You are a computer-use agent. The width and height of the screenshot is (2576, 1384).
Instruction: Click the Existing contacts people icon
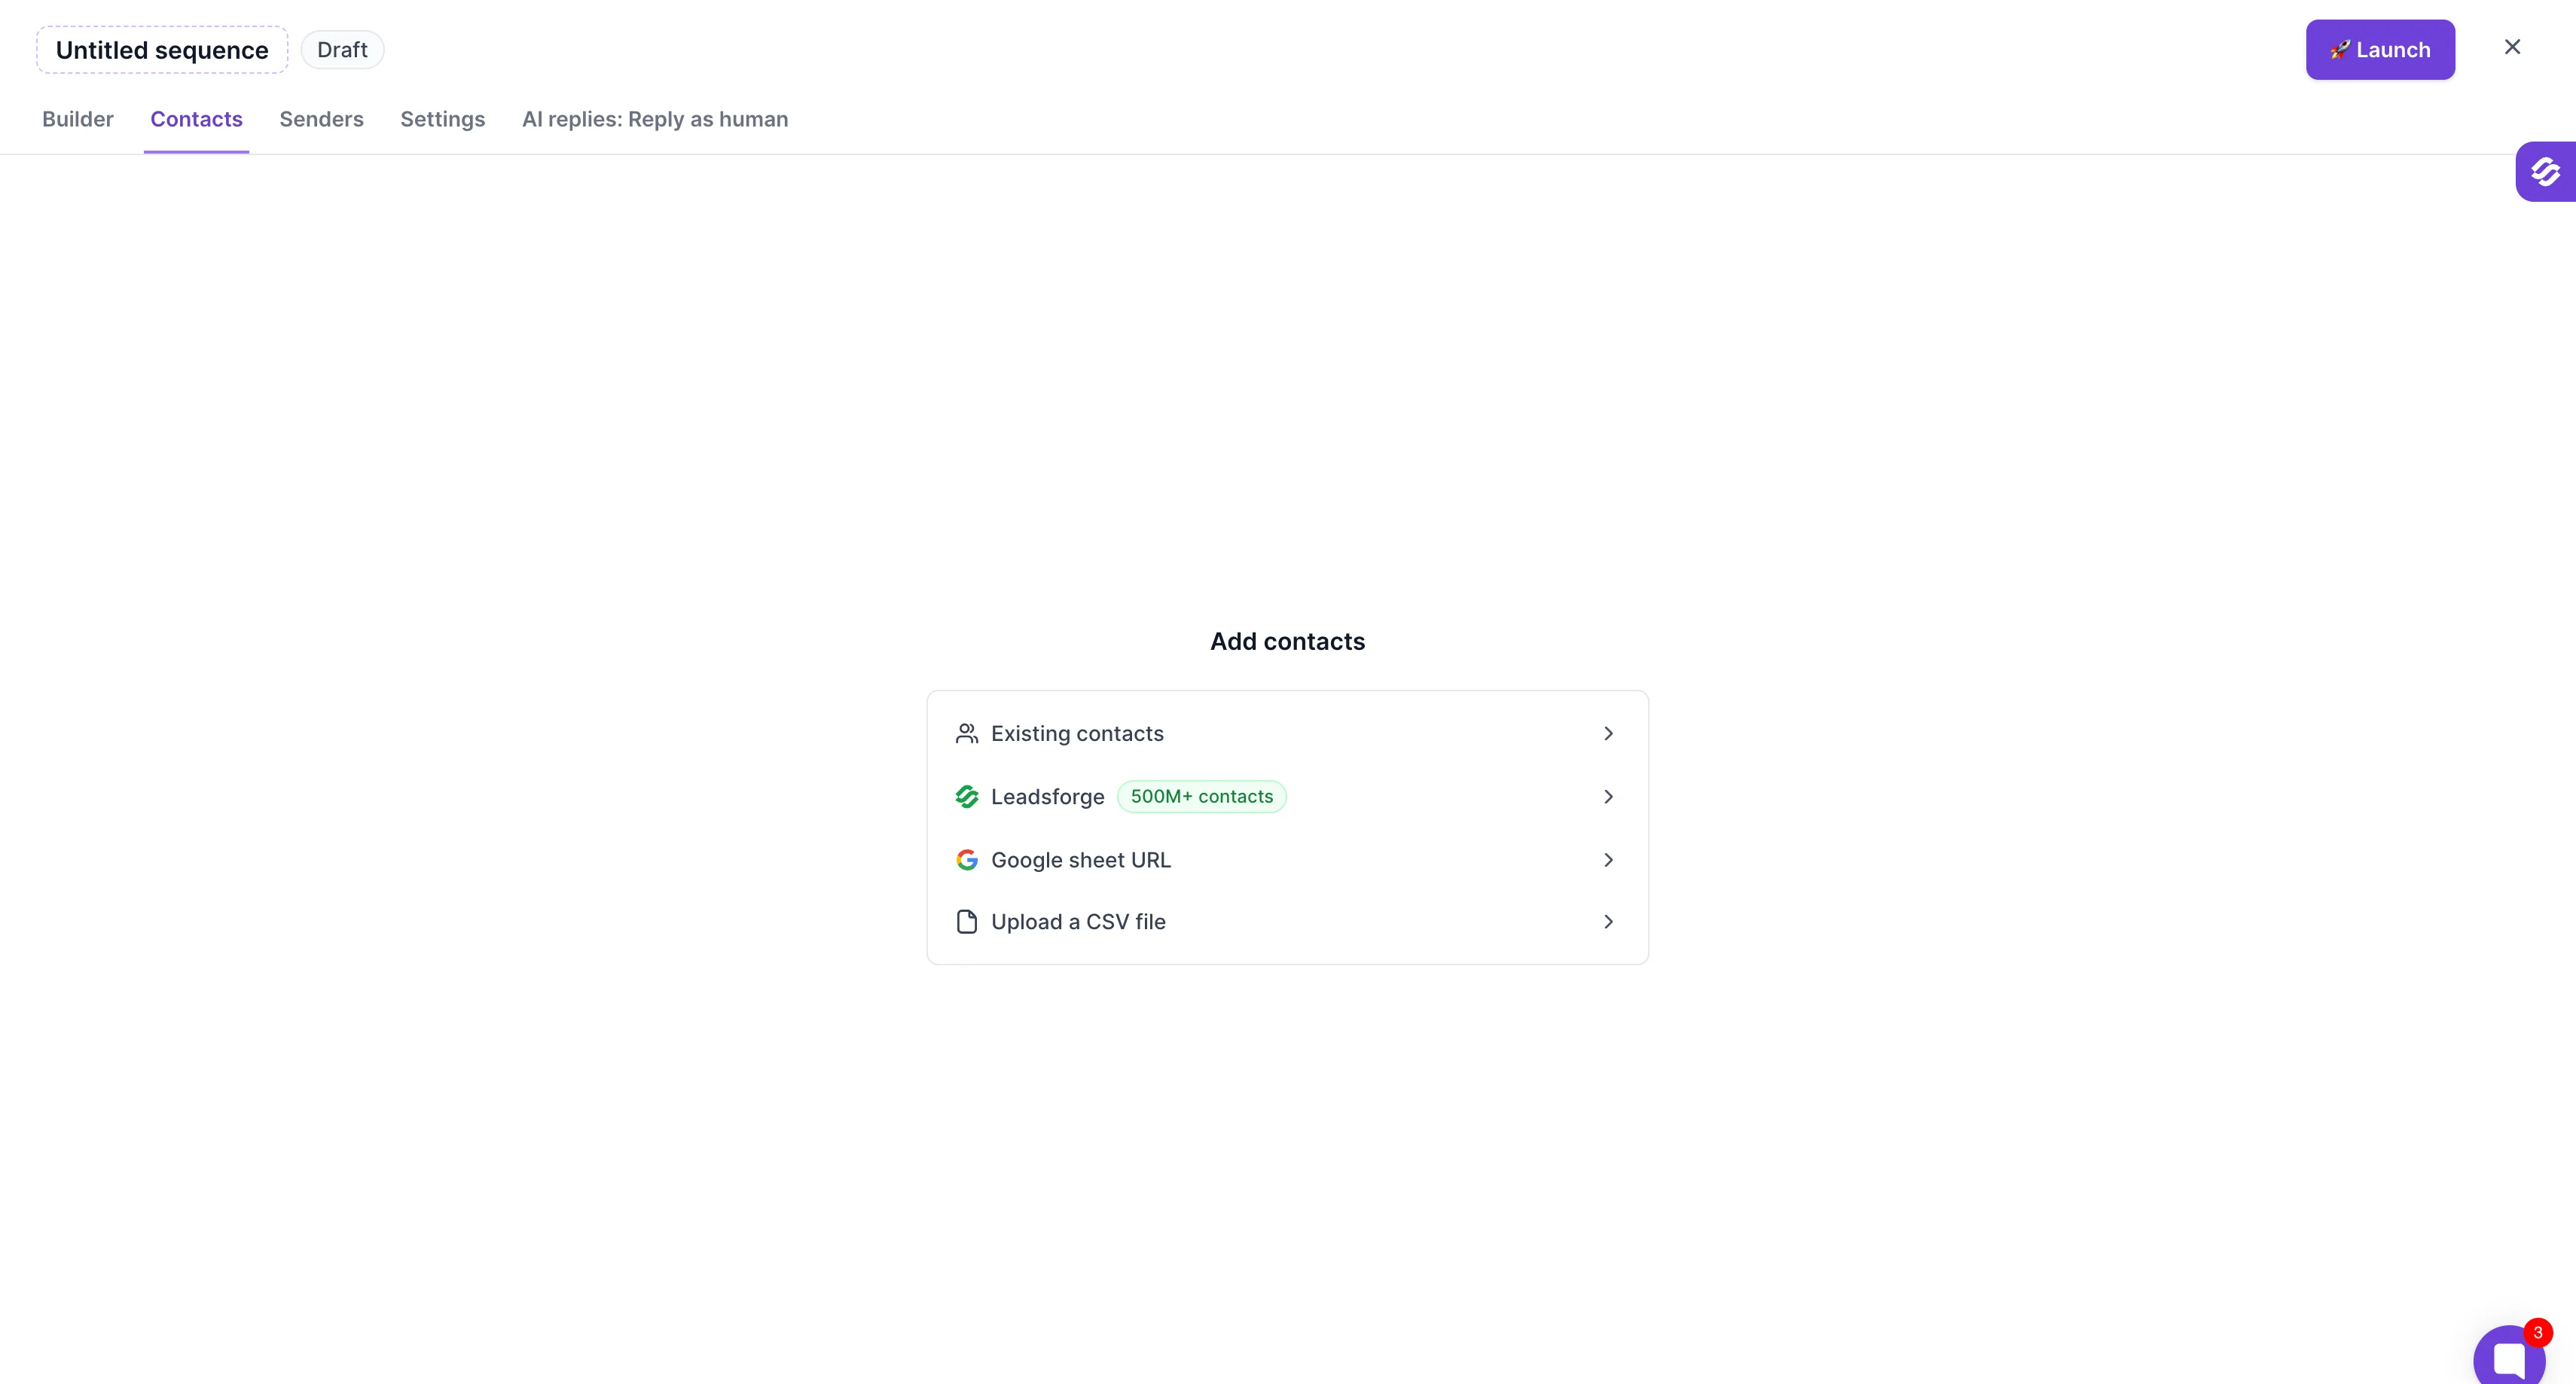(x=966, y=733)
